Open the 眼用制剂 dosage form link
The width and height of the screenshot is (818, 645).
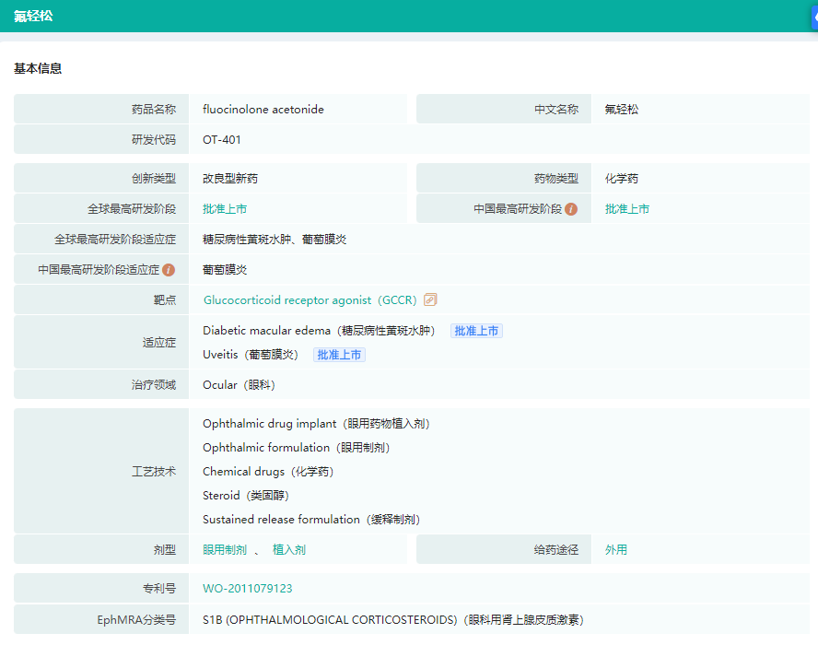225,550
